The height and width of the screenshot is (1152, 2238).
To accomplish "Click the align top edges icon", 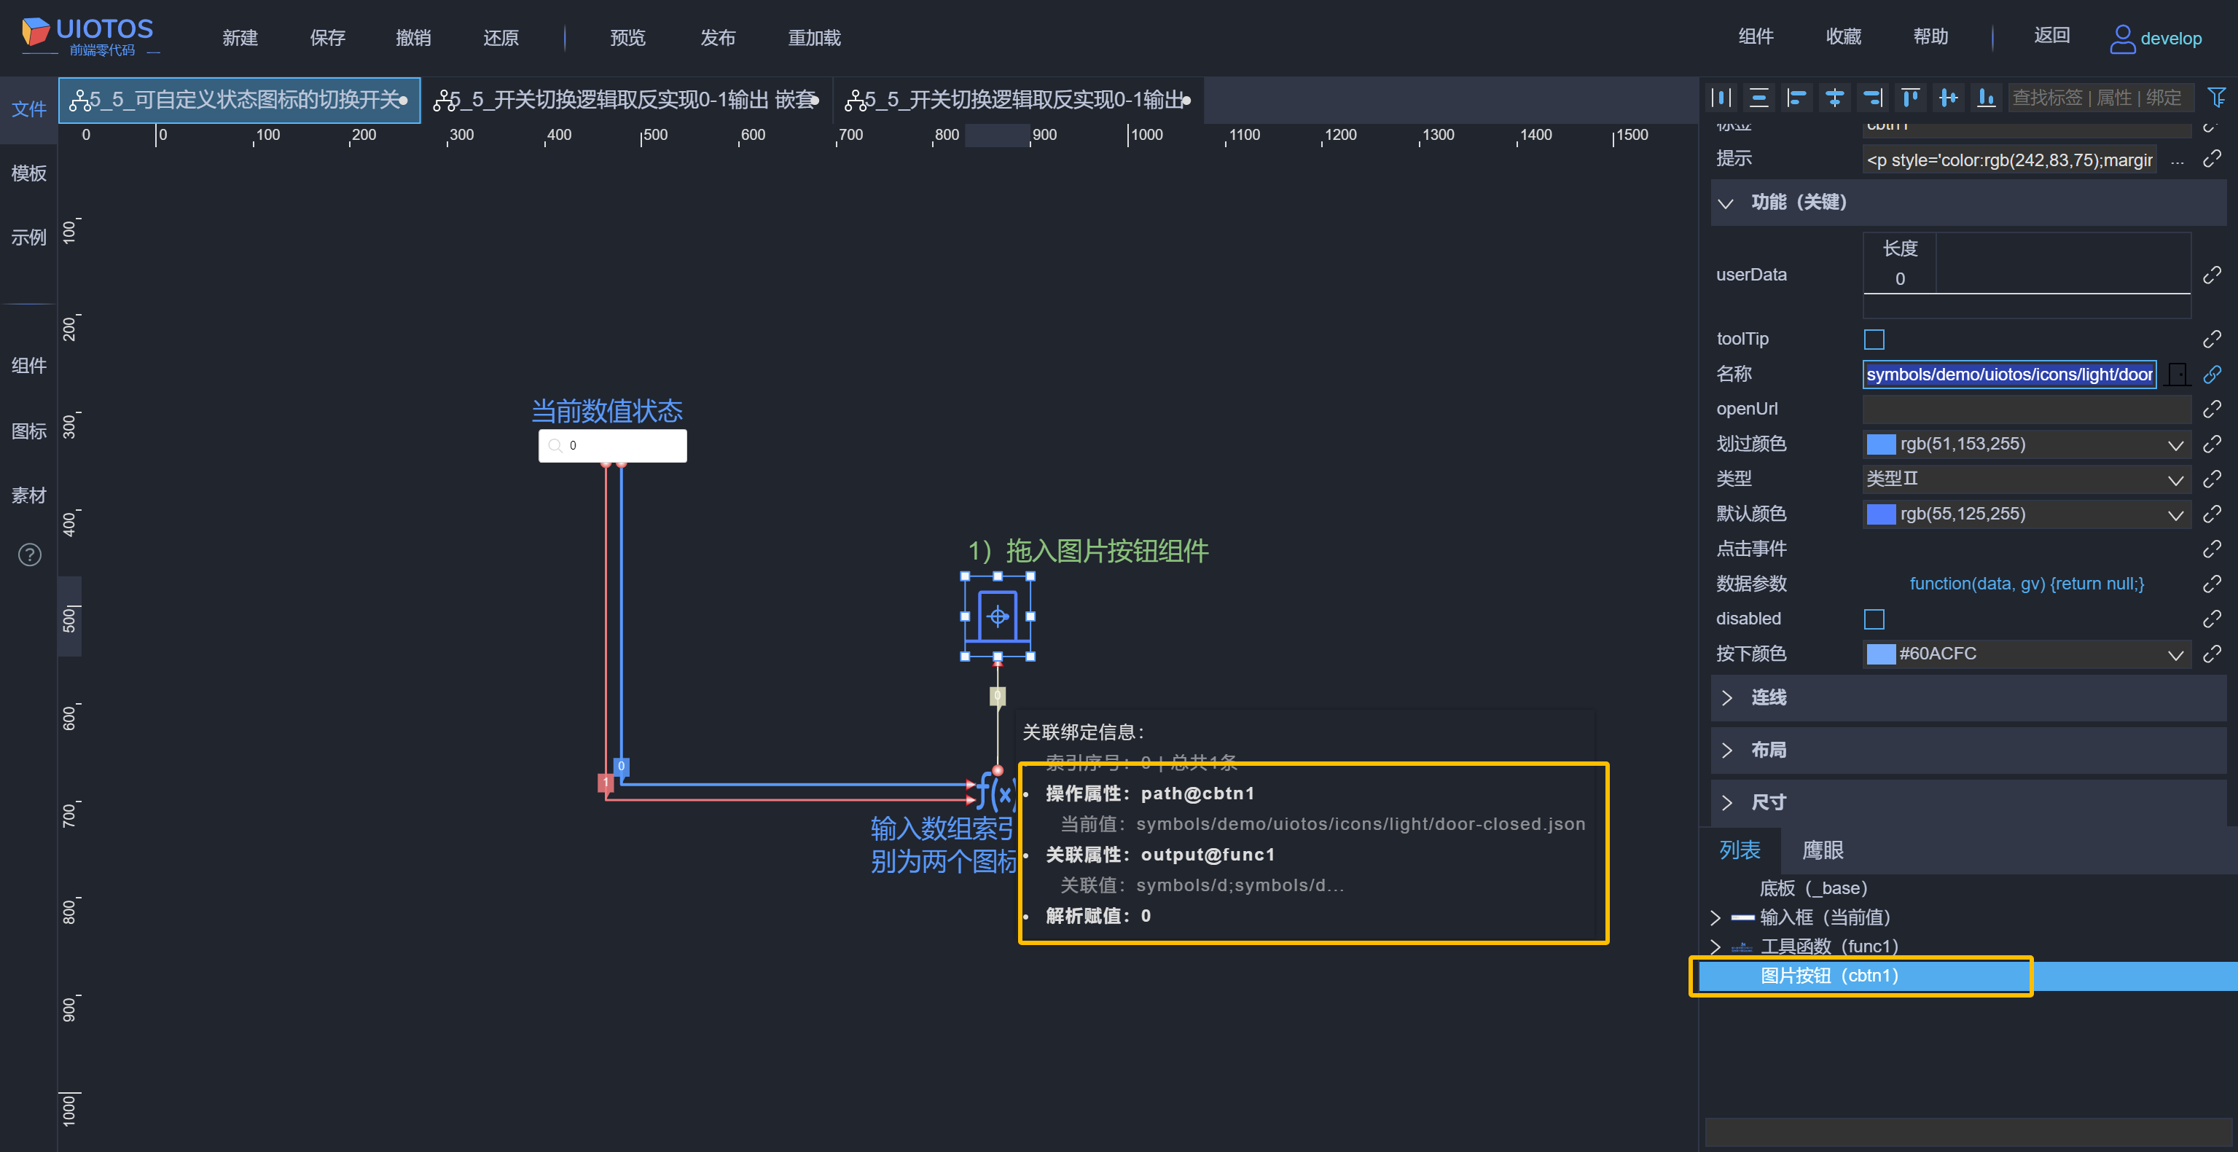I will [1909, 98].
